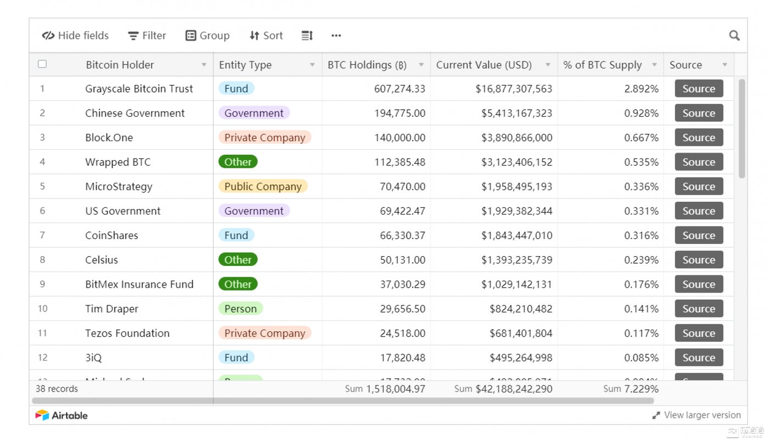Open the row height icon
Image resolution: width=768 pixels, height=442 pixels.
pyautogui.click(x=307, y=36)
